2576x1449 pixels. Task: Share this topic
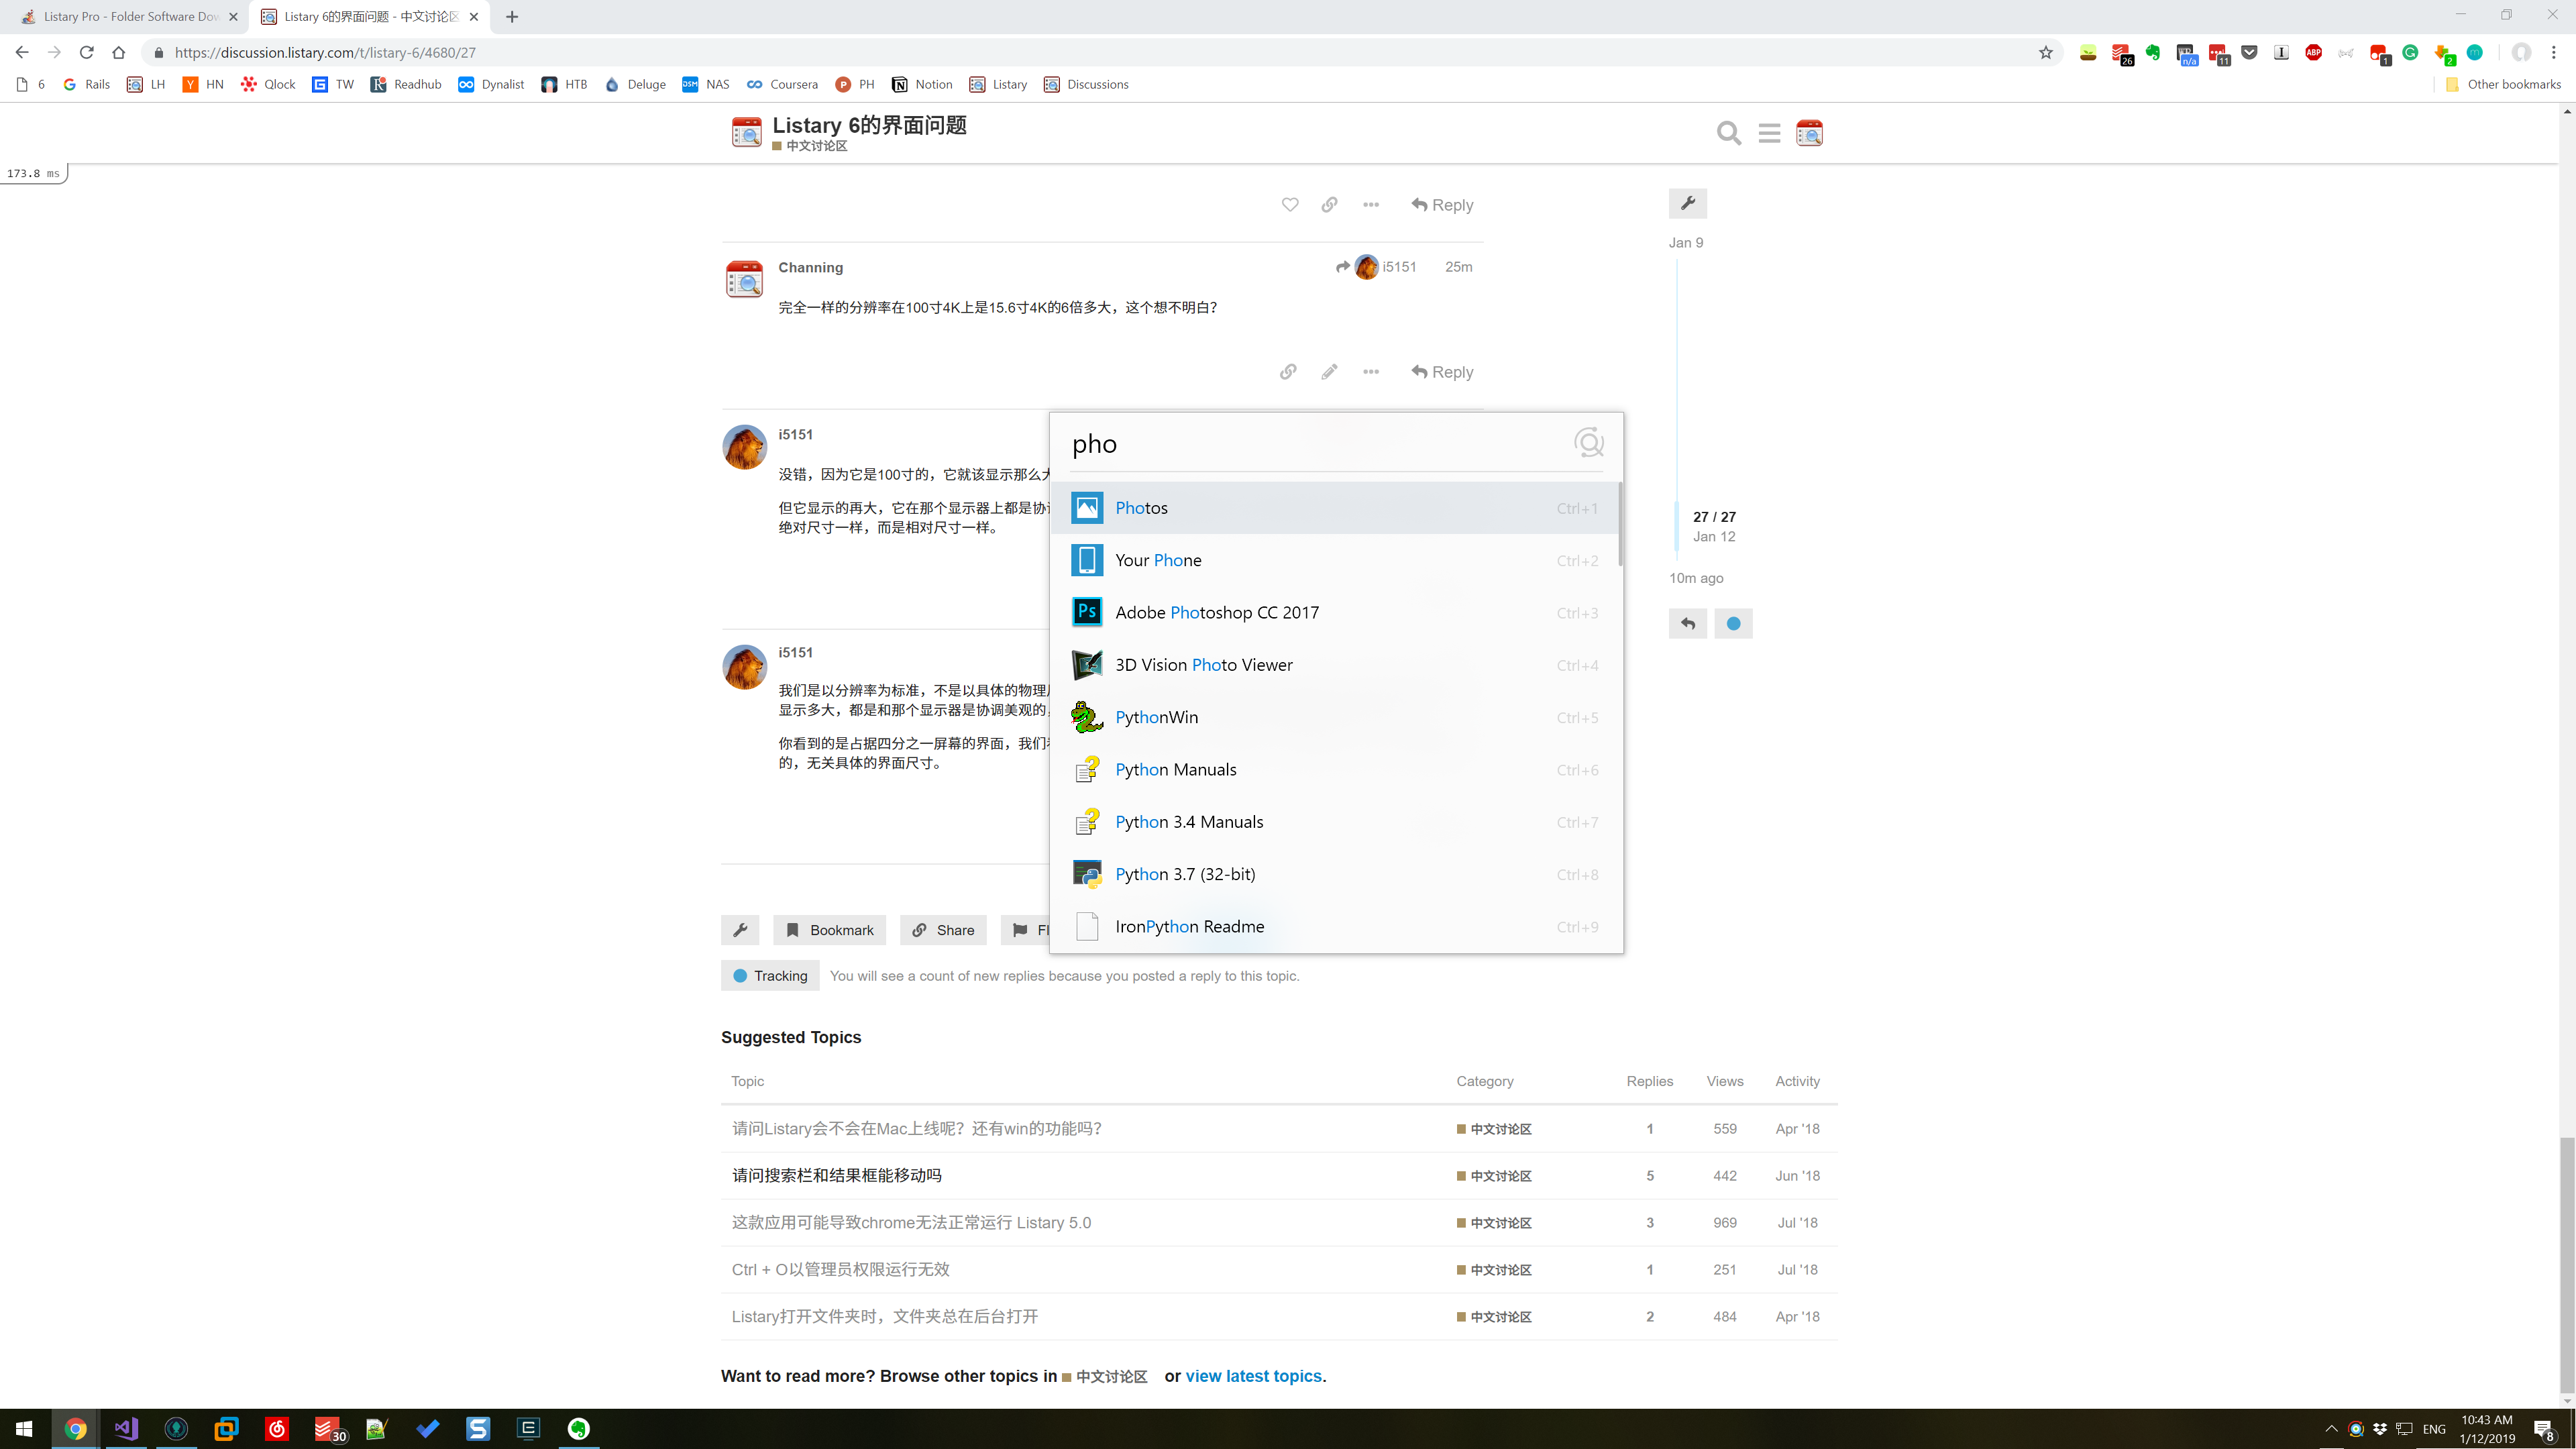(x=943, y=930)
